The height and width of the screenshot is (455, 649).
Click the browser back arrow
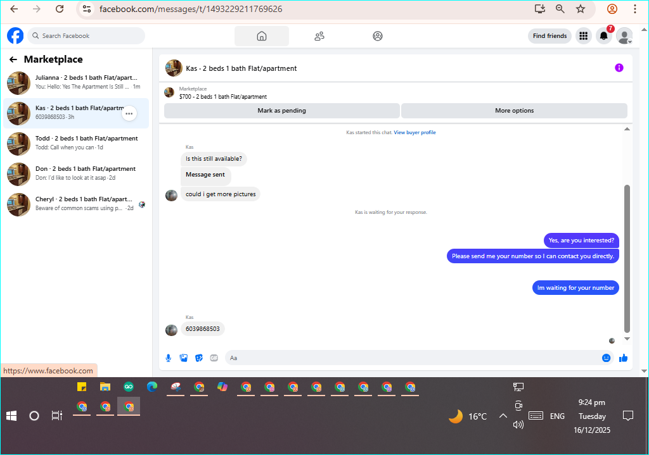click(x=14, y=9)
